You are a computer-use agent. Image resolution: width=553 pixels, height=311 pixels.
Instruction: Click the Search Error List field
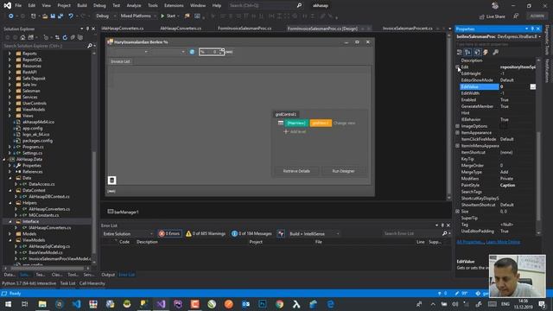[412, 233]
